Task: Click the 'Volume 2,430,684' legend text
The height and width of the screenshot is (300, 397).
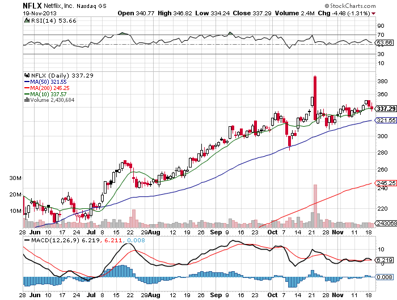Action: coord(52,100)
